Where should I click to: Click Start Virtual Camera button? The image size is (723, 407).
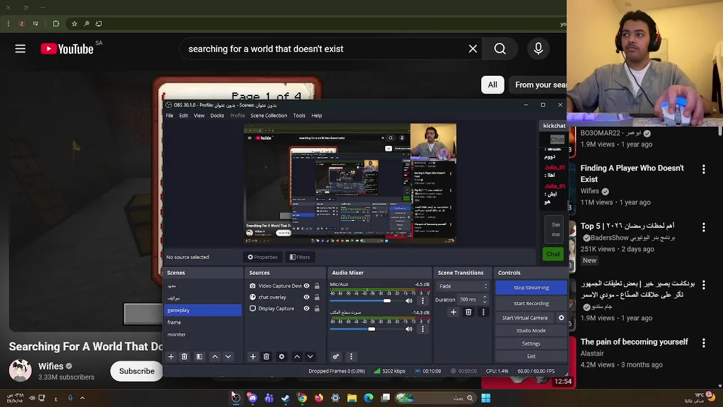pos(525,318)
